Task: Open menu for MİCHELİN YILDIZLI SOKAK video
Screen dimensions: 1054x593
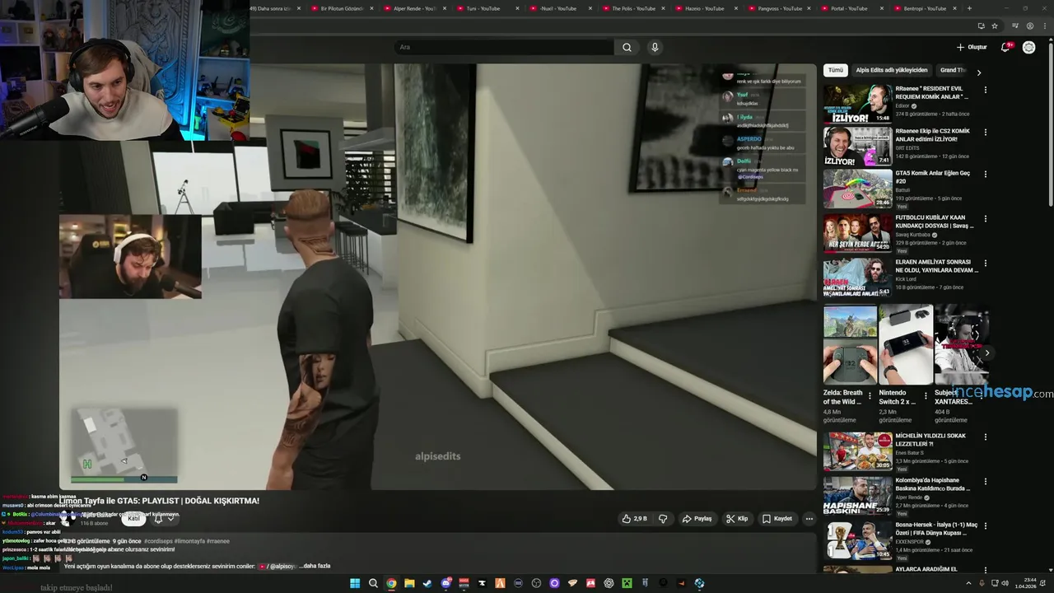Action: [985, 437]
